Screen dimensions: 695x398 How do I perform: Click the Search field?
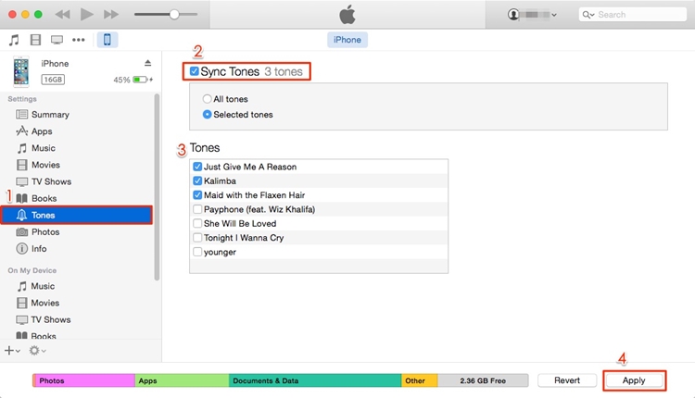pos(633,15)
